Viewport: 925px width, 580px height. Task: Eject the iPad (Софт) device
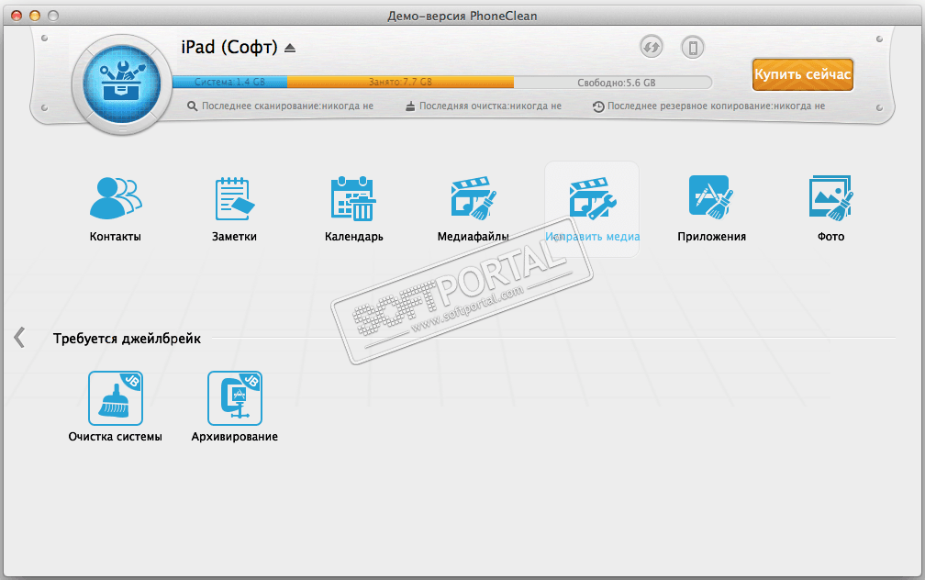290,48
